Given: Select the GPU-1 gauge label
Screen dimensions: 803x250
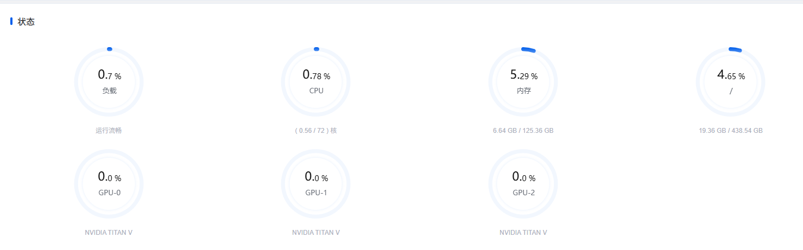Looking at the screenshot, I should 316,193.
